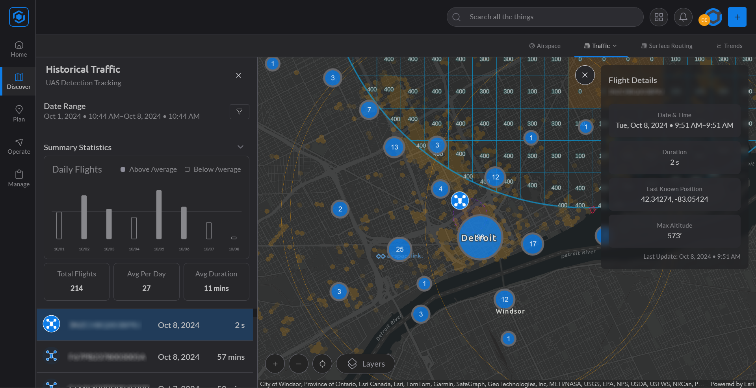Click the Date Range filter icon
The image size is (756, 388).
click(x=239, y=112)
